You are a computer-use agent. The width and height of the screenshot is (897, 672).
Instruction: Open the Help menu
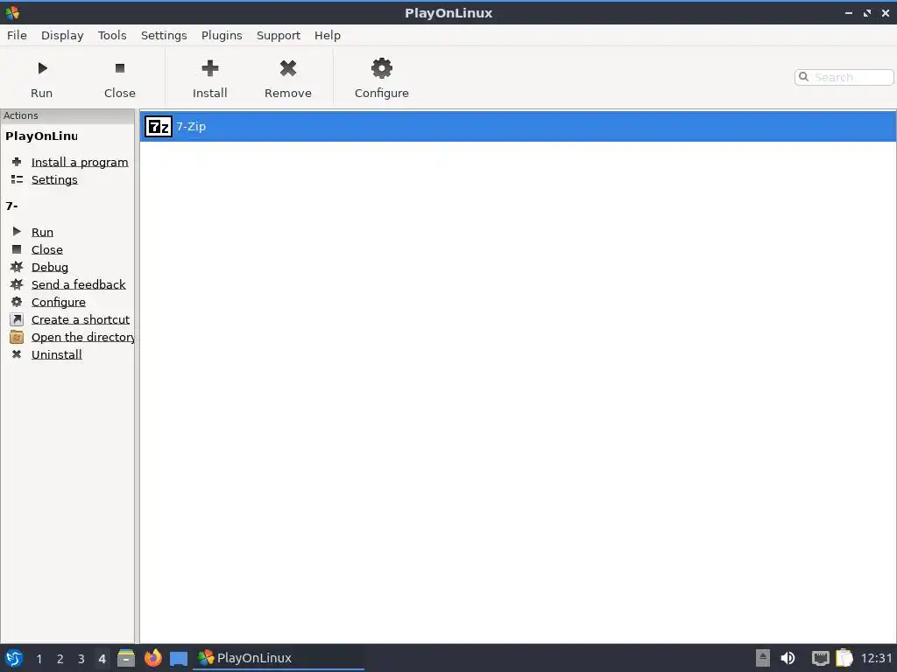coord(328,35)
